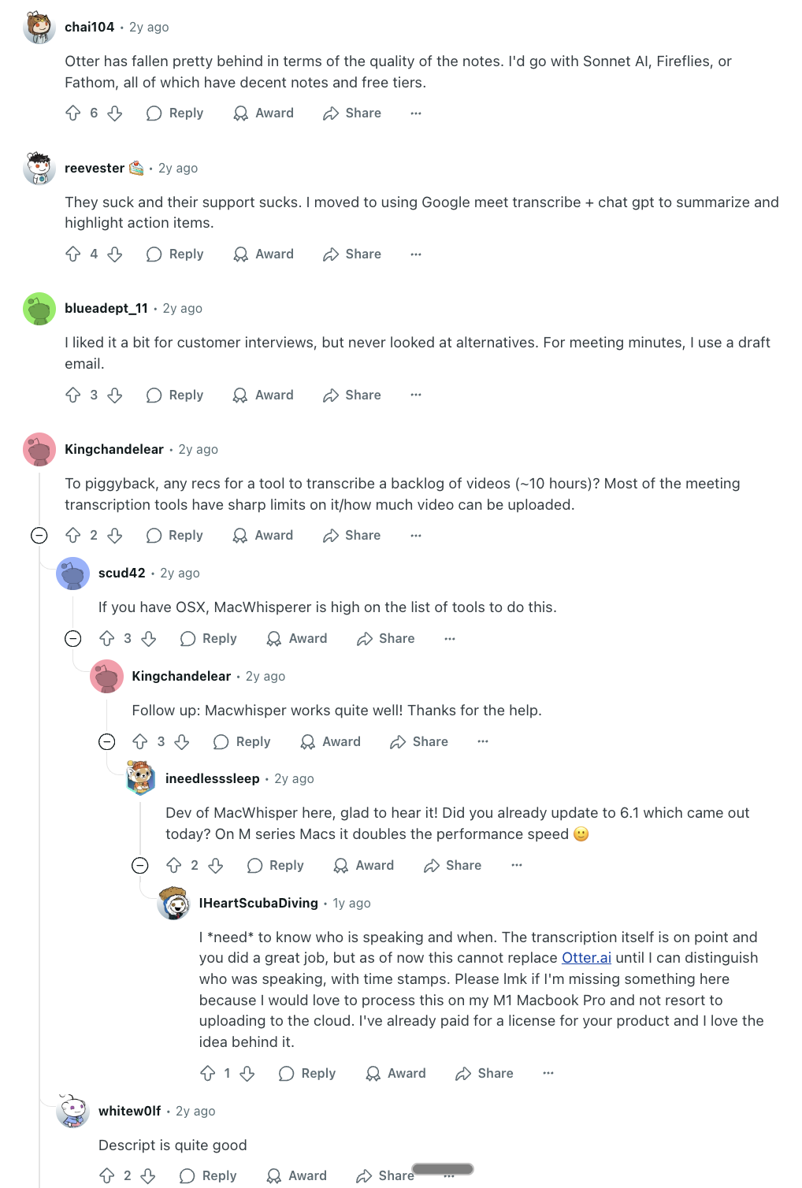Collapse Kingchandelear's comment thread
Viewport: 802px width, 1188px height.
[x=39, y=535]
